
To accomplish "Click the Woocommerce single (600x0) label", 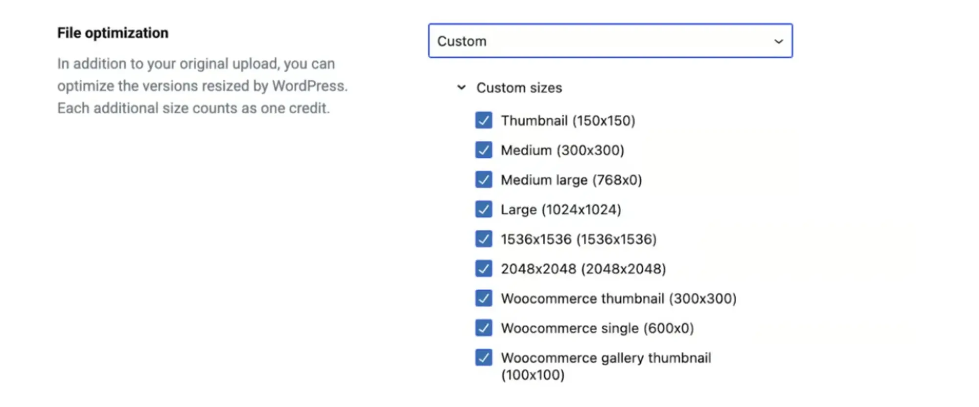I will (597, 328).
